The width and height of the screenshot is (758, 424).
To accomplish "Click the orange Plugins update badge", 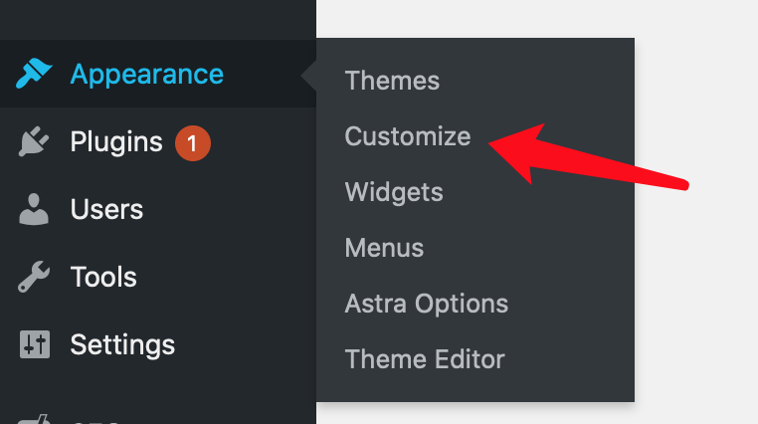I will coord(192,143).
